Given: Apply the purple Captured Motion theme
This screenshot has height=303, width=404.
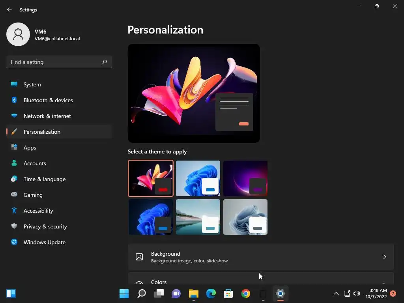Looking at the screenshot, I should pyautogui.click(x=245, y=178).
